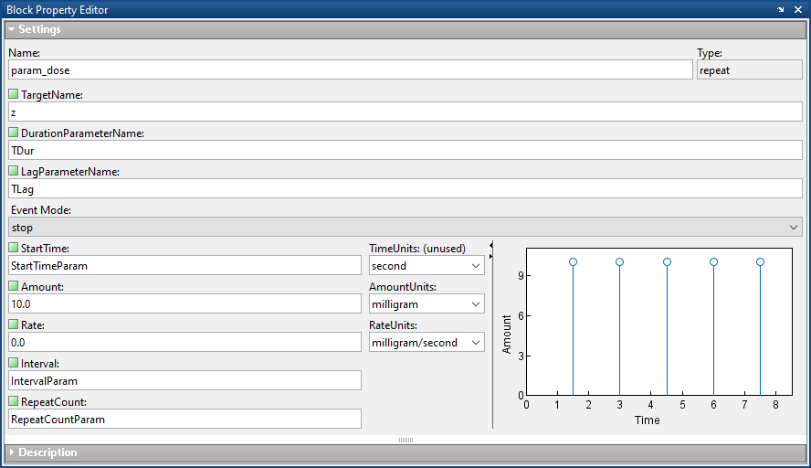Click the dose marker at time 6
The image size is (811, 468).
(714, 262)
